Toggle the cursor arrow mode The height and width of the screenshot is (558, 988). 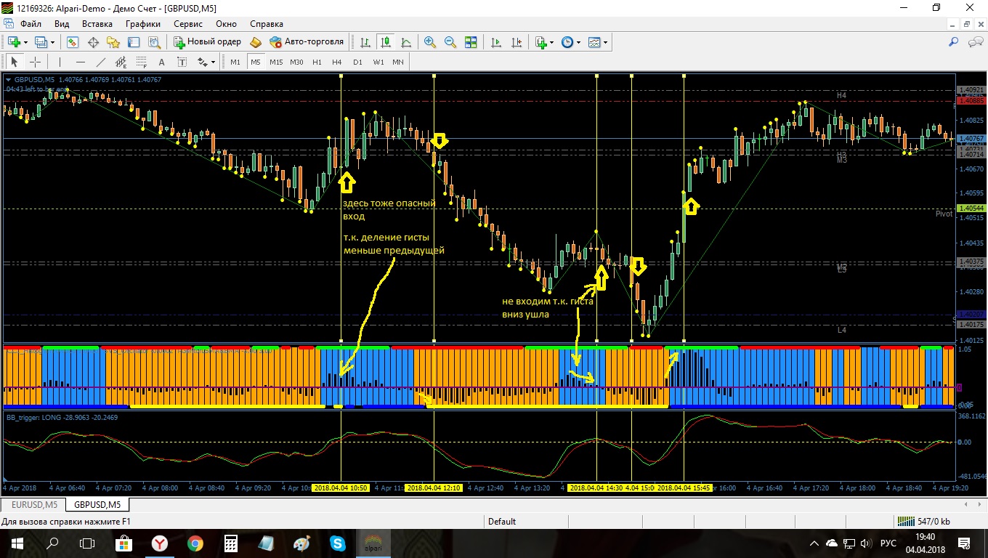click(14, 62)
